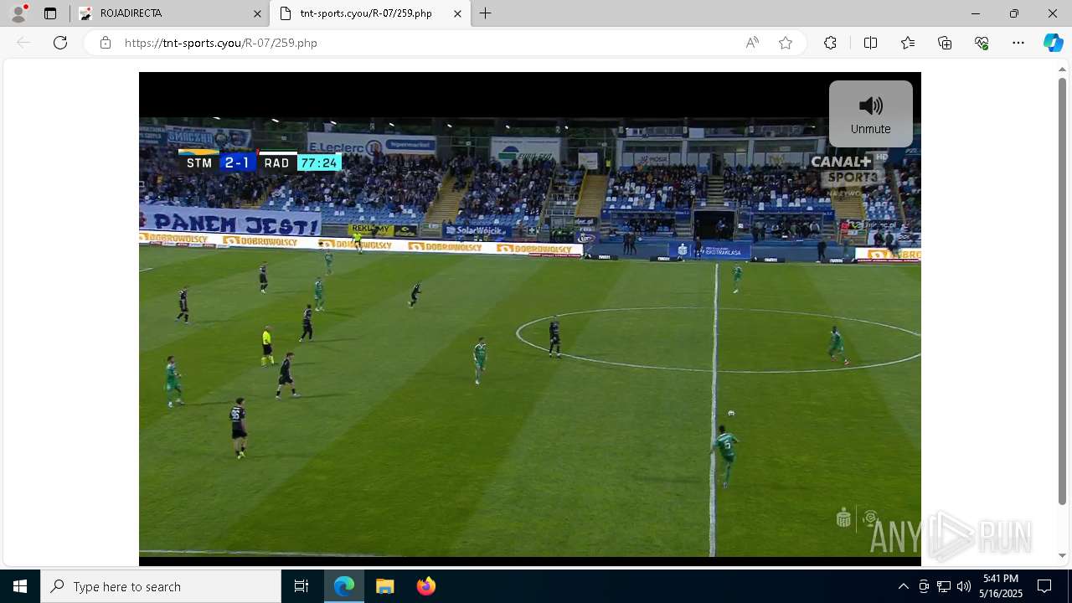Launch Firefox from taskbar
Screen dimensions: 1072x603
[425, 586]
